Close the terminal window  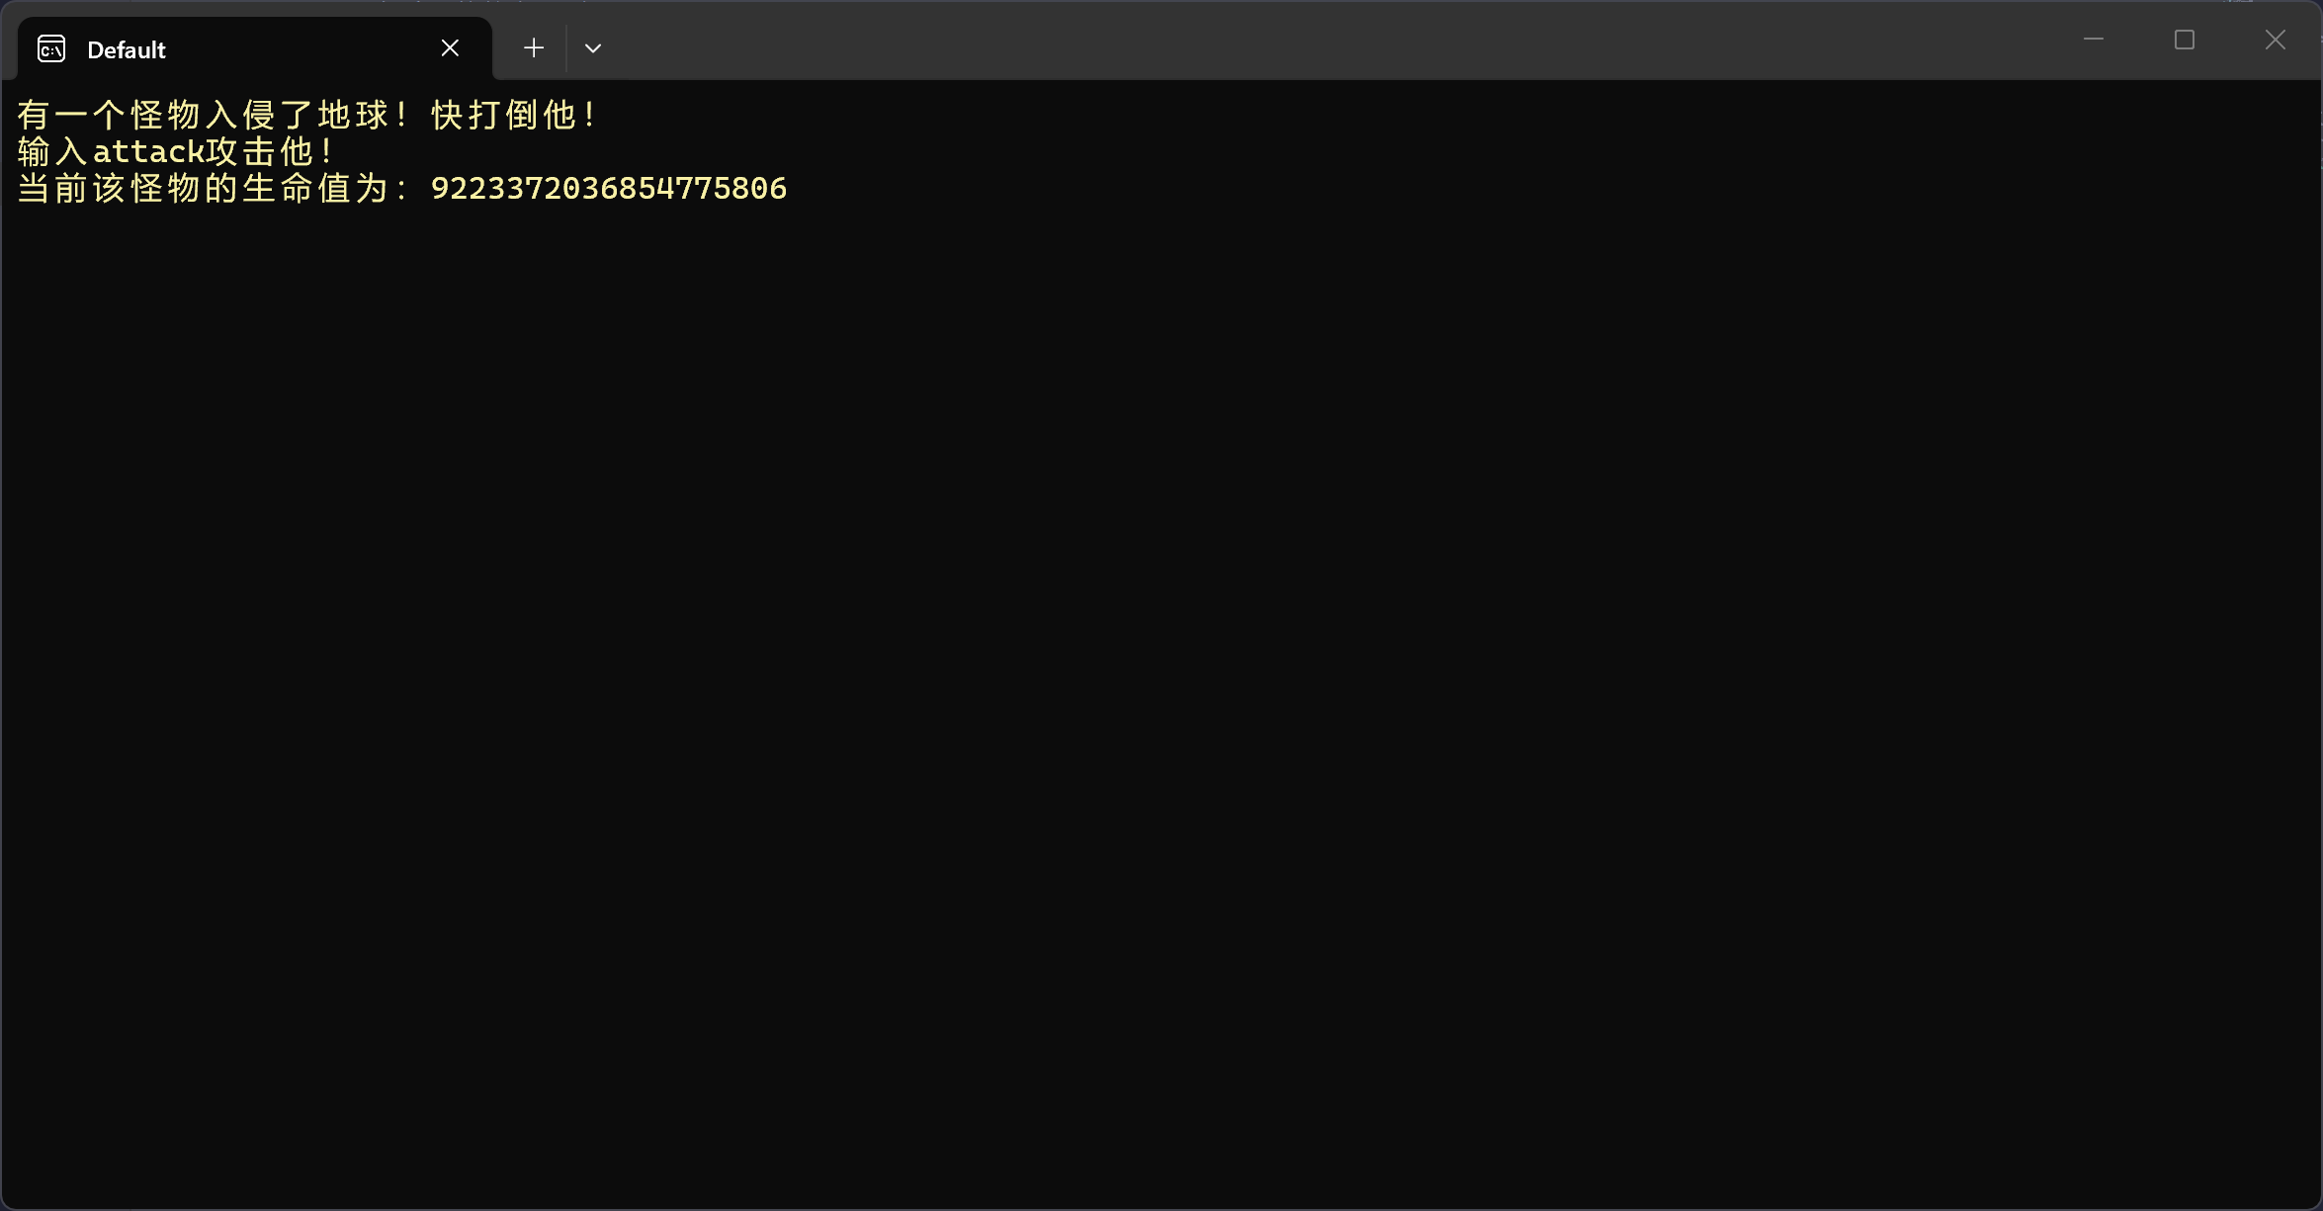(2276, 40)
